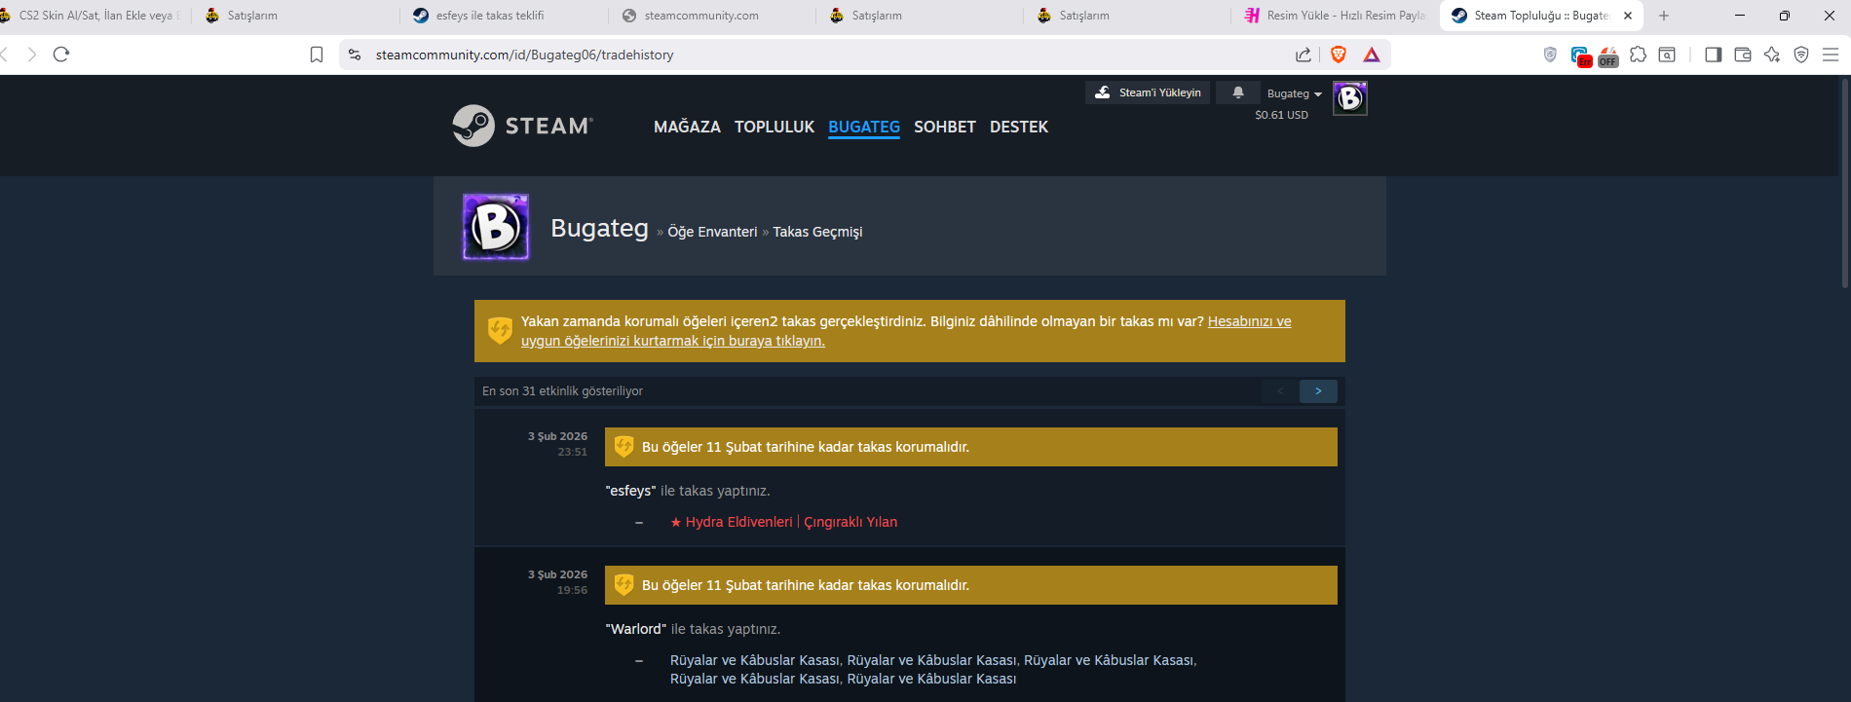Go back to the previous page
Viewport: 1851px width, 702px height.
(5, 55)
